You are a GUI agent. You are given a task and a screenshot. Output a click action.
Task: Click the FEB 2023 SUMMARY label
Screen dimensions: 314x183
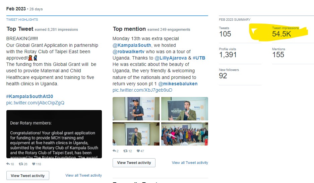235,20
